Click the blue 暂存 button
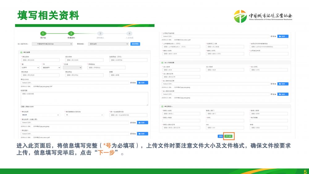Screen dimensions: 309x174 (x=221, y=136)
